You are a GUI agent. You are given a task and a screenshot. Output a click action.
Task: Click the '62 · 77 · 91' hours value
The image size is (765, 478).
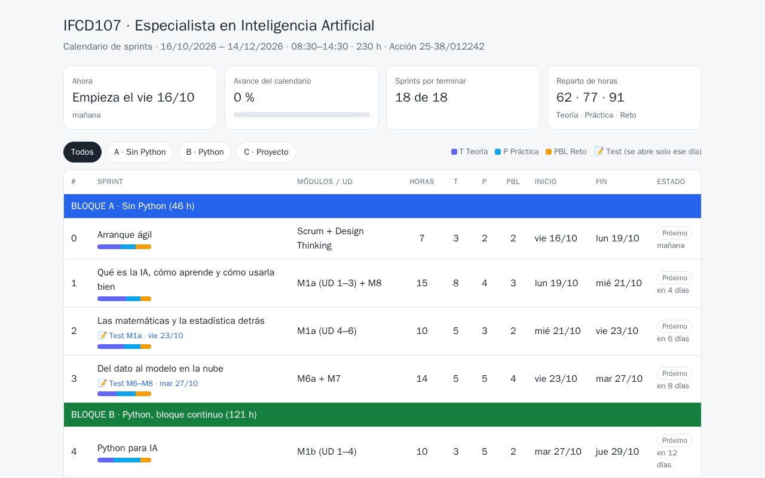[x=590, y=97]
